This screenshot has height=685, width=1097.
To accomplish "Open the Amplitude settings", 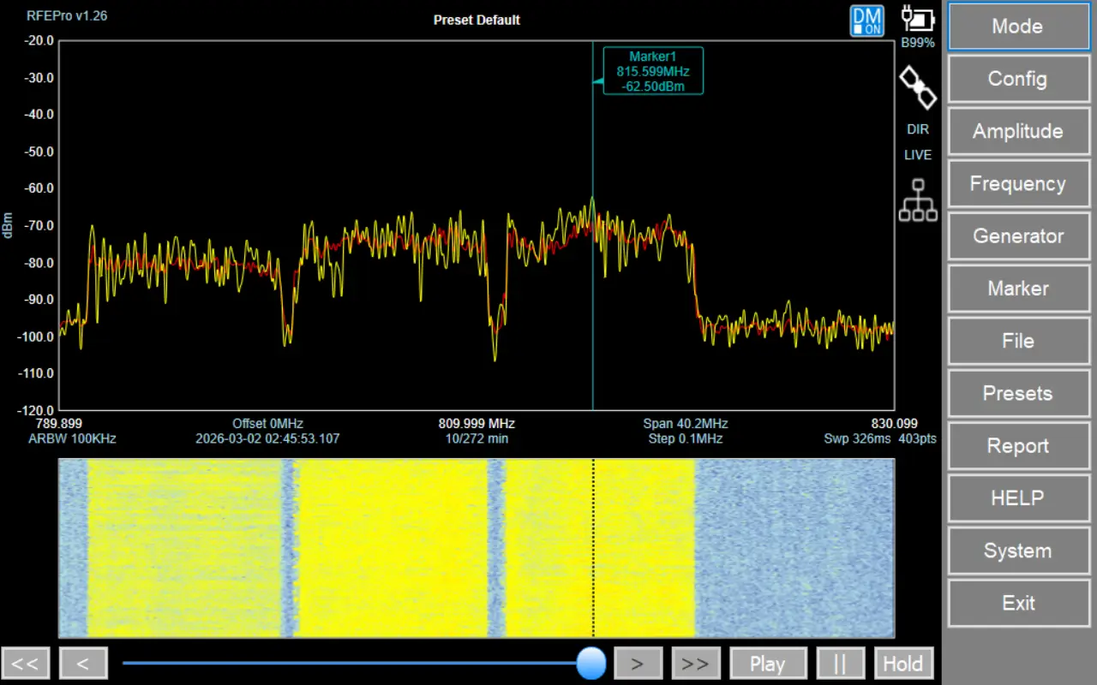I will coord(1017,132).
